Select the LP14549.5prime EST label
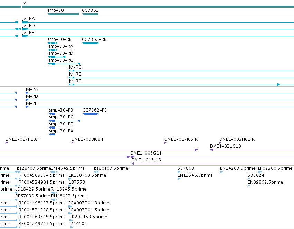 pyautogui.click(x=67, y=168)
